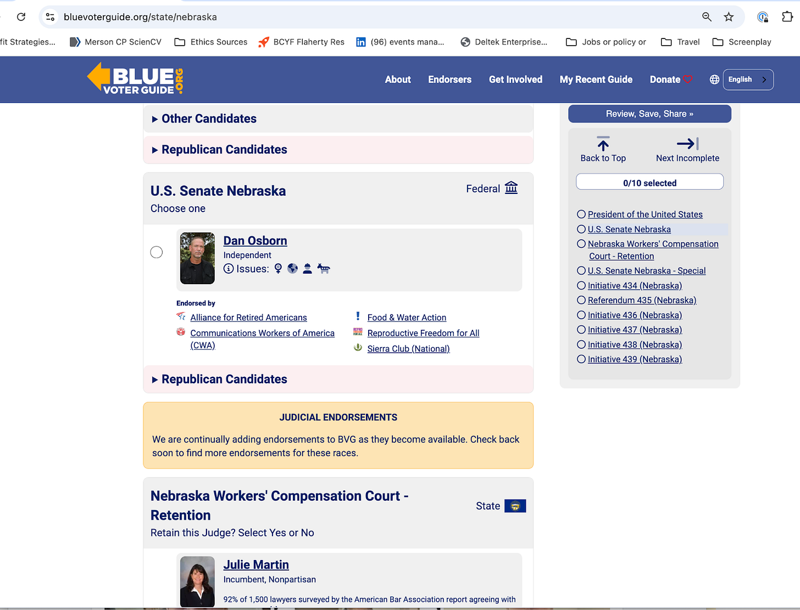This screenshot has height=610, width=800.
Task: Select Initiative 437 sidebar circle
Action: click(x=581, y=330)
